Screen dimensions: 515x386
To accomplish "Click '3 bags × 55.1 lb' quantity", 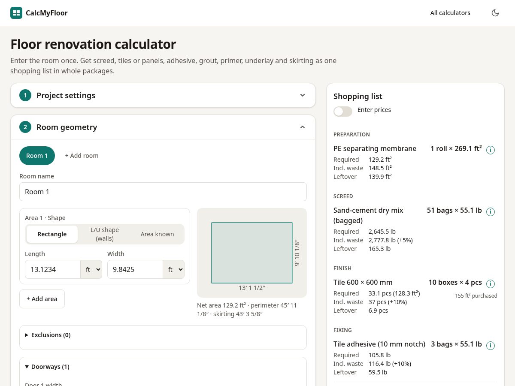I will pyautogui.click(x=456, y=344).
